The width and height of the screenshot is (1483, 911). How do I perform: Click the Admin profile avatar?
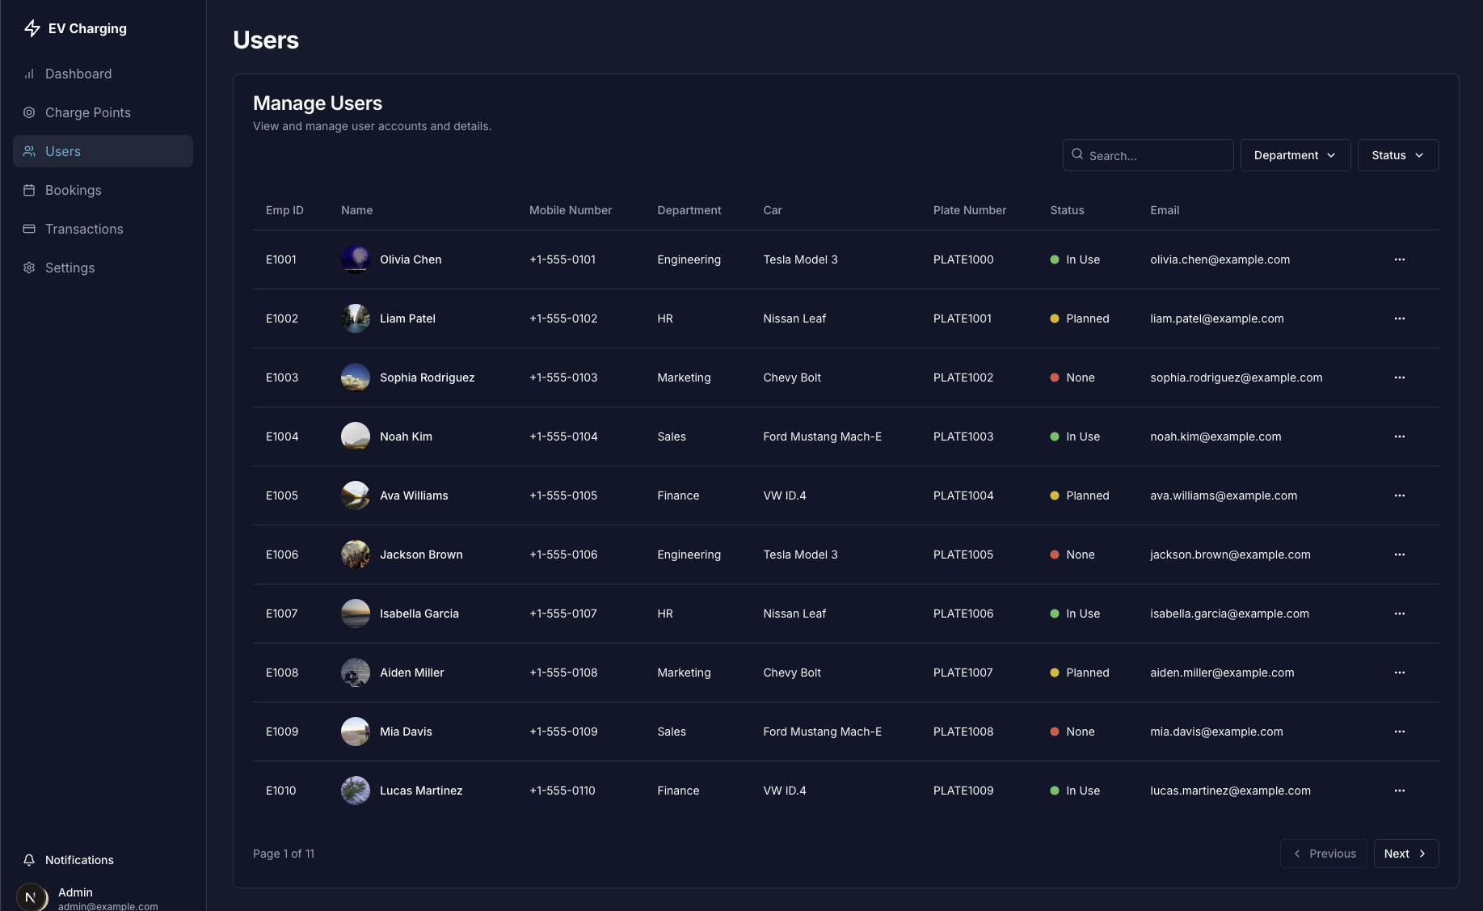[32, 897]
